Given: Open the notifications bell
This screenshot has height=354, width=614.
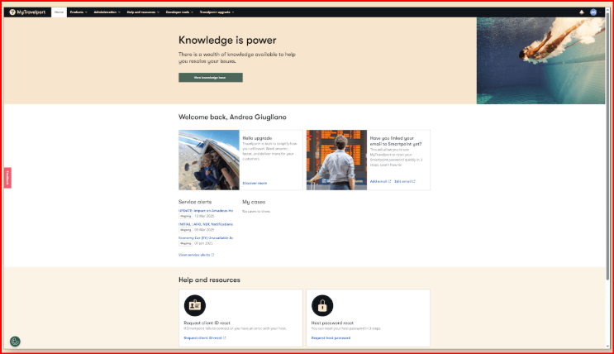Looking at the screenshot, I should coord(581,12).
